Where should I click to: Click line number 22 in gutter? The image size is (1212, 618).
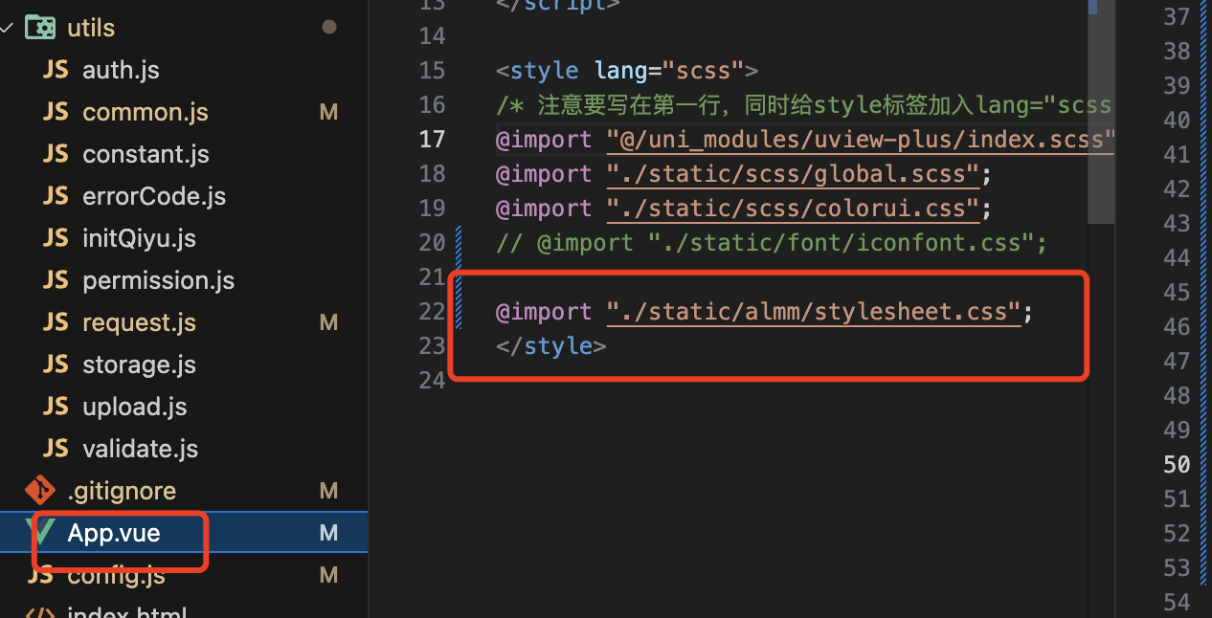click(433, 312)
